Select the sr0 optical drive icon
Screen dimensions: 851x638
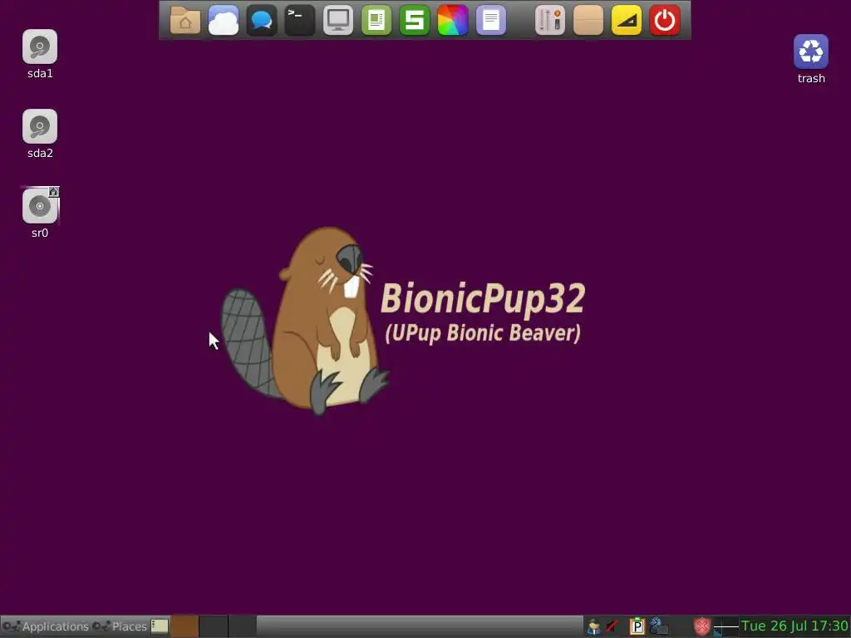pos(40,206)
